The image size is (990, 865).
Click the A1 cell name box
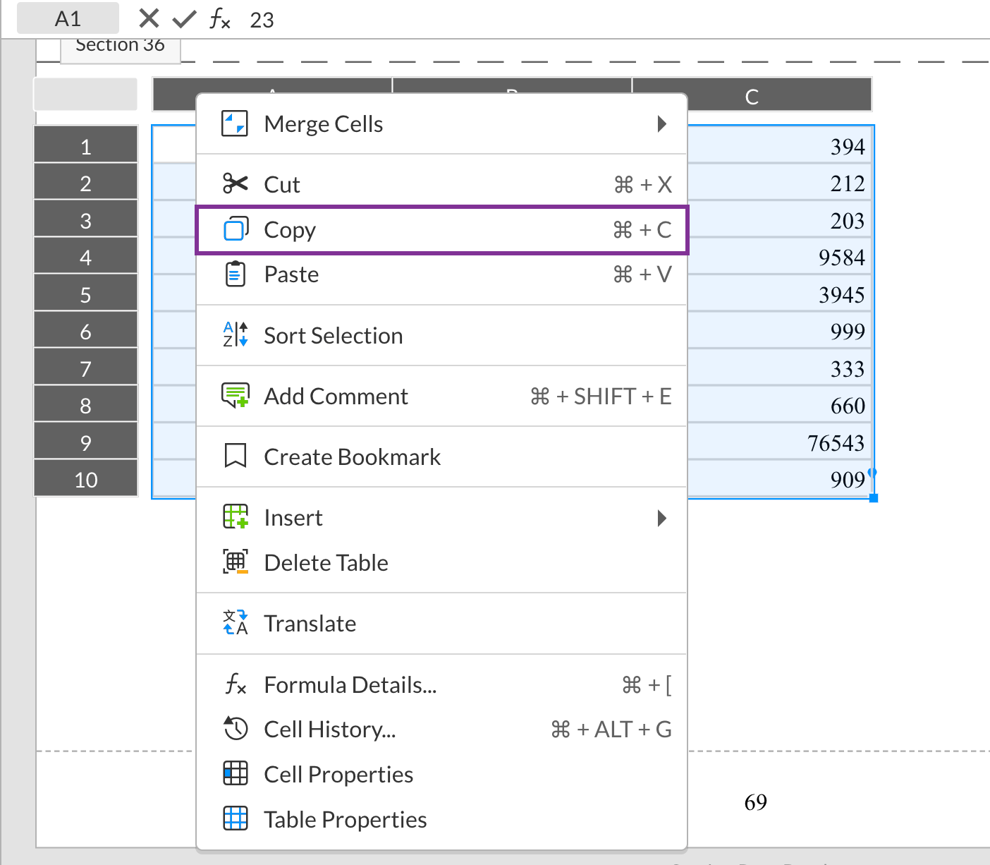click(68, 18)
